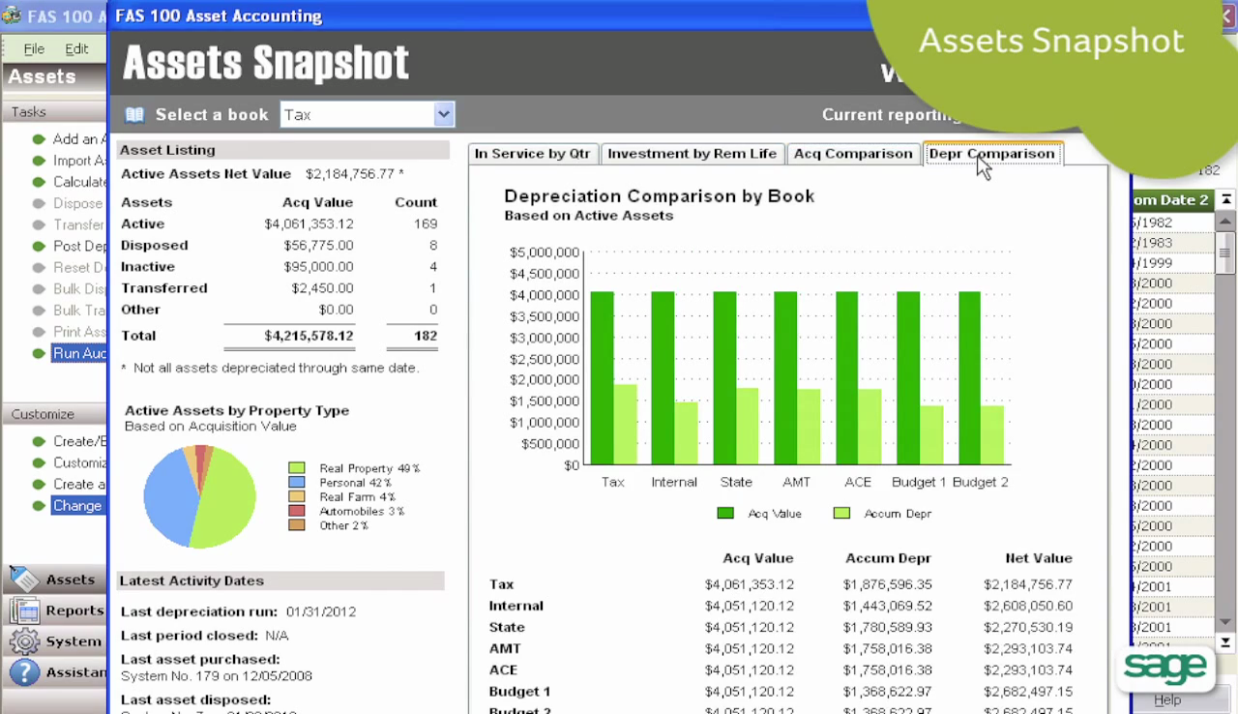
Task: Open the File menu
Action: click(34, 48)
